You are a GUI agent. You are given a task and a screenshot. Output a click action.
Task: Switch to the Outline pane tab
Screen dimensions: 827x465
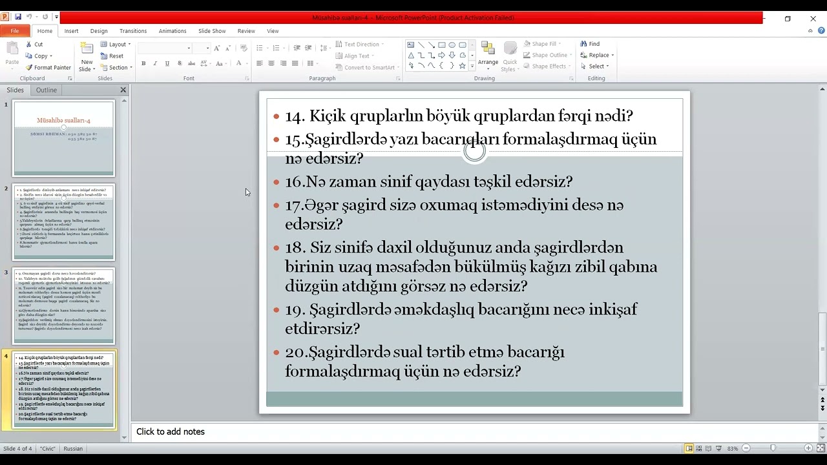tap(46, 90)
